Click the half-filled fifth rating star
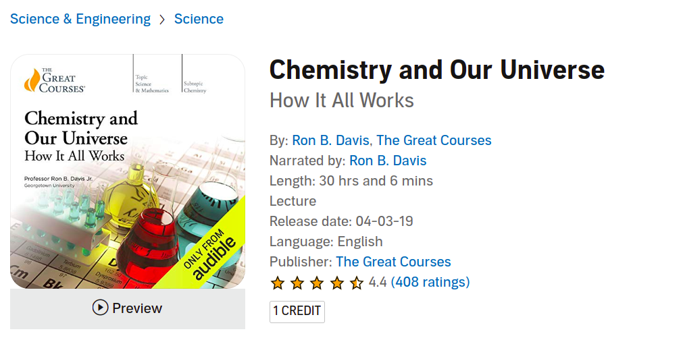Screen dimensions: 681x340 pyautogui.click(x=356, y=283)
